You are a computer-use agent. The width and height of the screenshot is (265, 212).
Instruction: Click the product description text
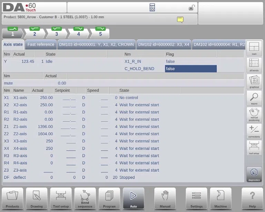click(54, 17)
